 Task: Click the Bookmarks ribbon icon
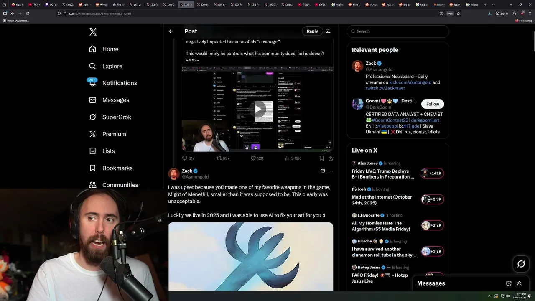pos(93,168)
